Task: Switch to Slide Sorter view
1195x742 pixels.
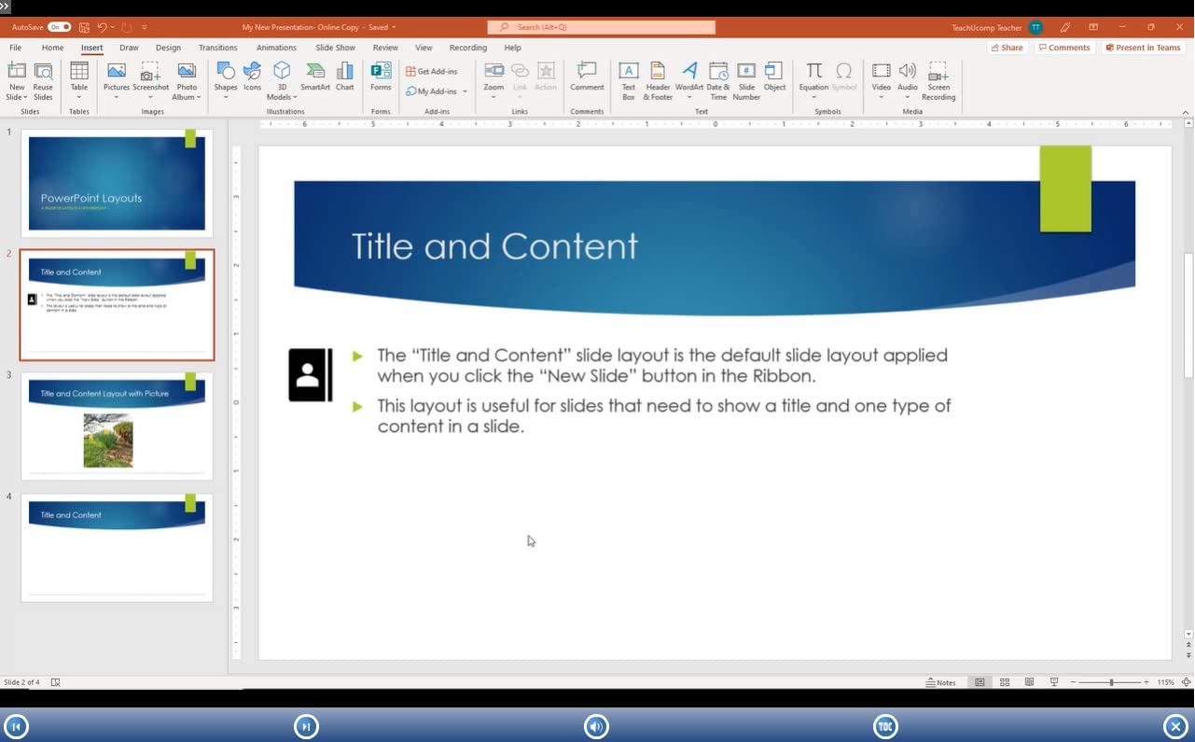Action: [1004, 682]
